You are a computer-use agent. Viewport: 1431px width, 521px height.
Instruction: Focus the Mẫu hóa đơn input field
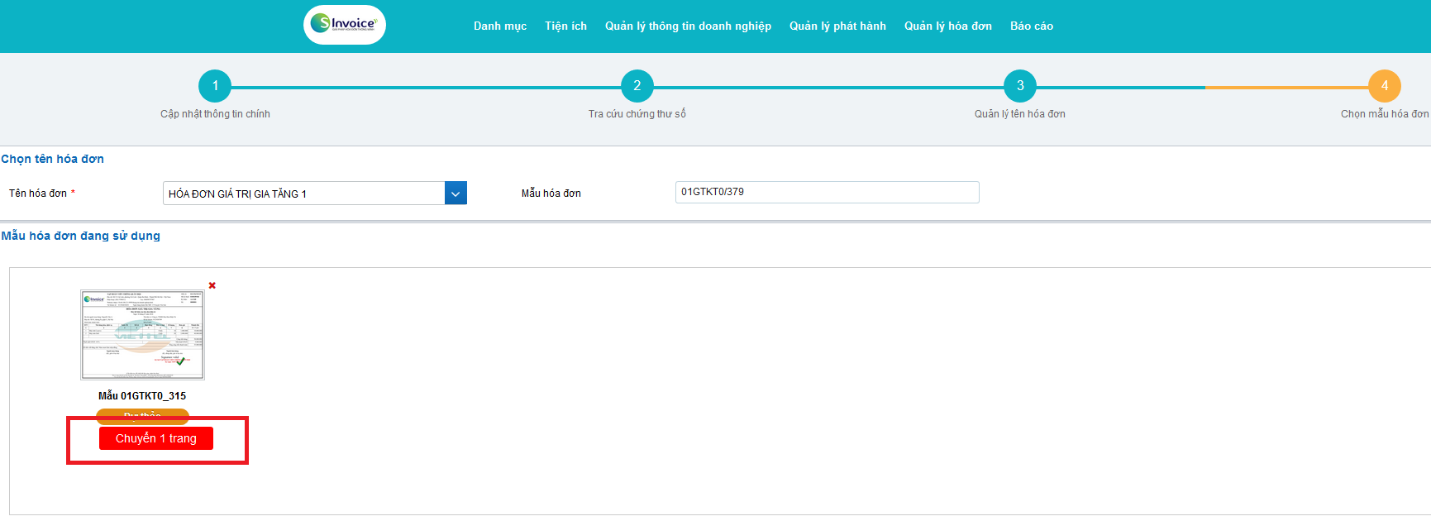click(x=827, y=192)
